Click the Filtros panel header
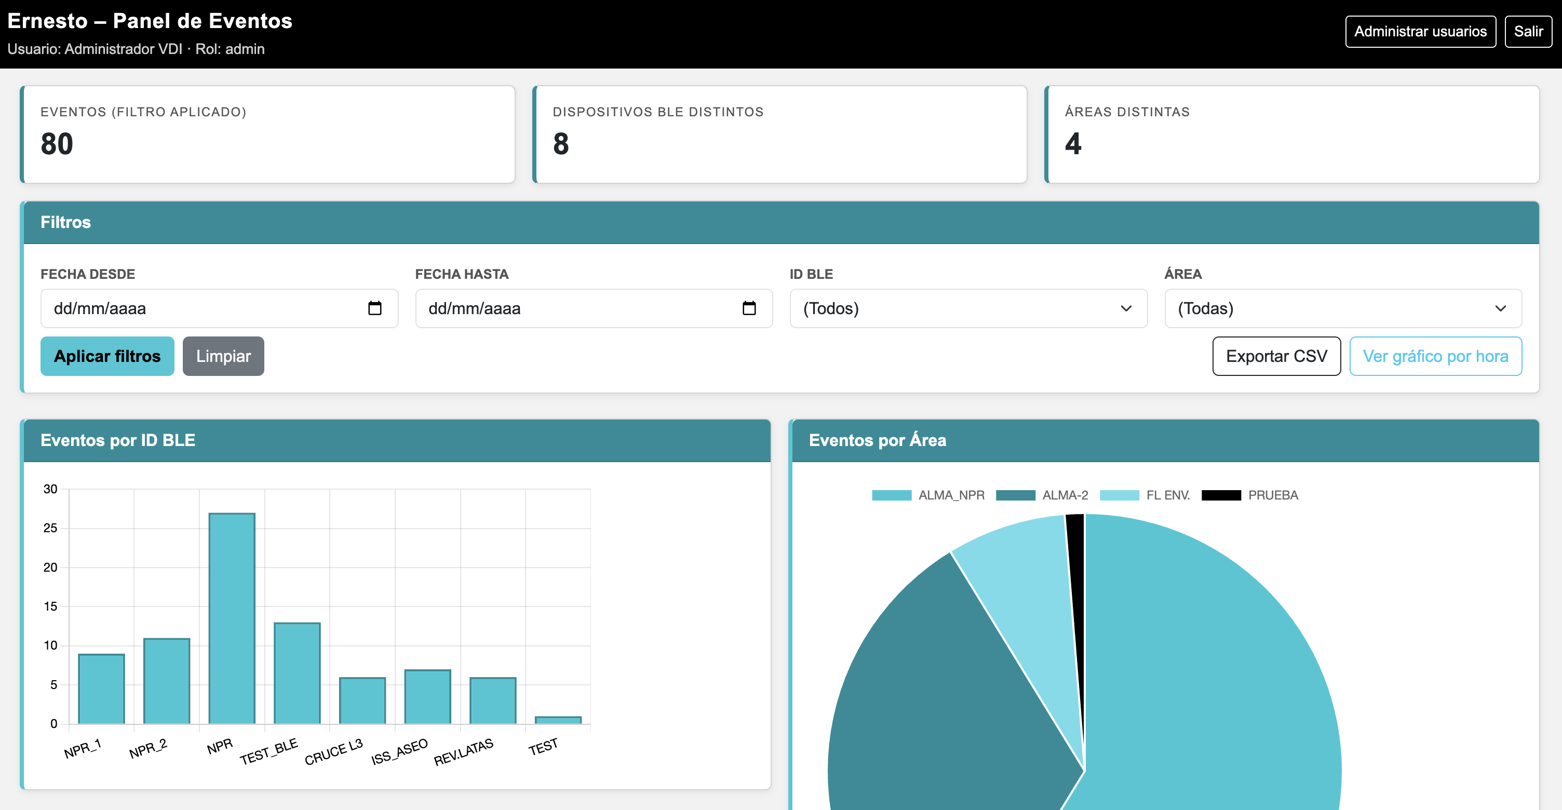 pos(781,222)
